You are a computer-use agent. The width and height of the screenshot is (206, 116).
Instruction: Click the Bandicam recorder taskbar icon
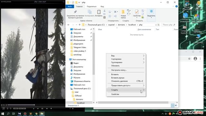click(x=25, y=113)
